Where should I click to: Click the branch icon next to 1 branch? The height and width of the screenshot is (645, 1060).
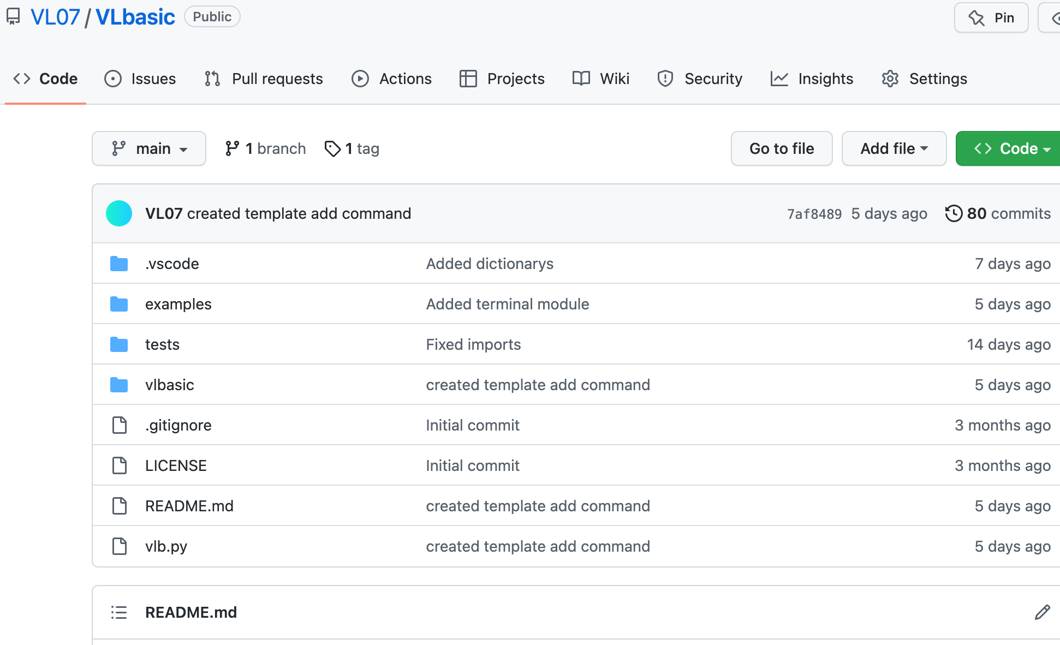pyautogui.click(x=232, y=148)
